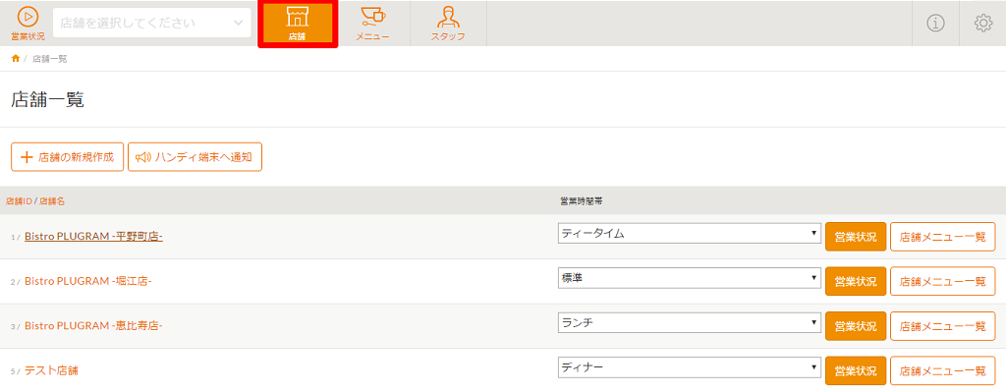Open the 営業状況 play icon in header
1006x392 pixels.
28,23
